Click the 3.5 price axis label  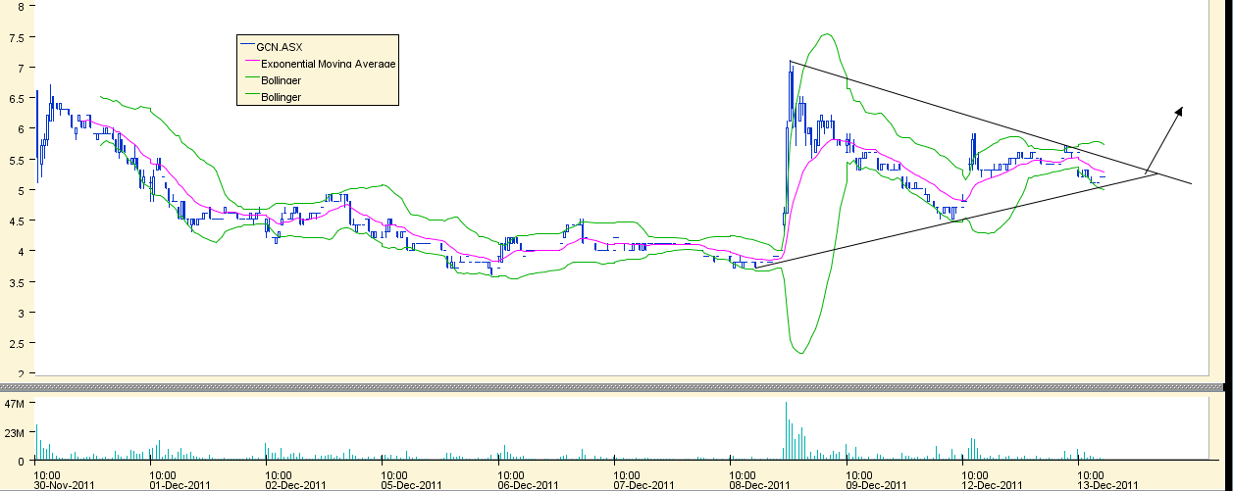pos(18,282)
